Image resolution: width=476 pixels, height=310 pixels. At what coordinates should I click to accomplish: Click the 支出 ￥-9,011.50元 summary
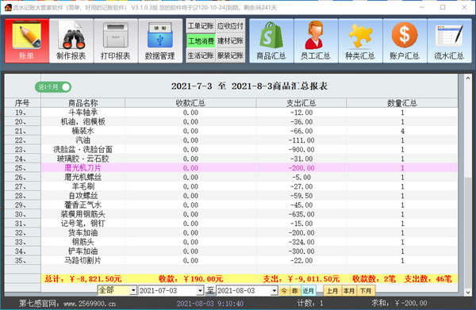(301, 279)
